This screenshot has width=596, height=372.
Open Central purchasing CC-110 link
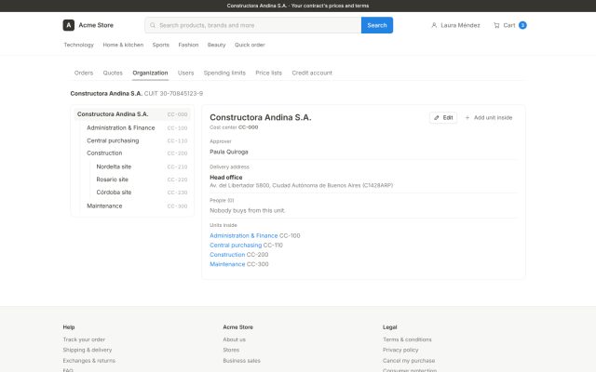point(236,246)
